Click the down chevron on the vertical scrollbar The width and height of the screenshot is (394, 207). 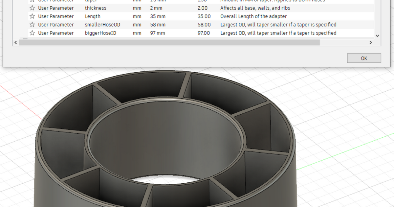point(377,35)
